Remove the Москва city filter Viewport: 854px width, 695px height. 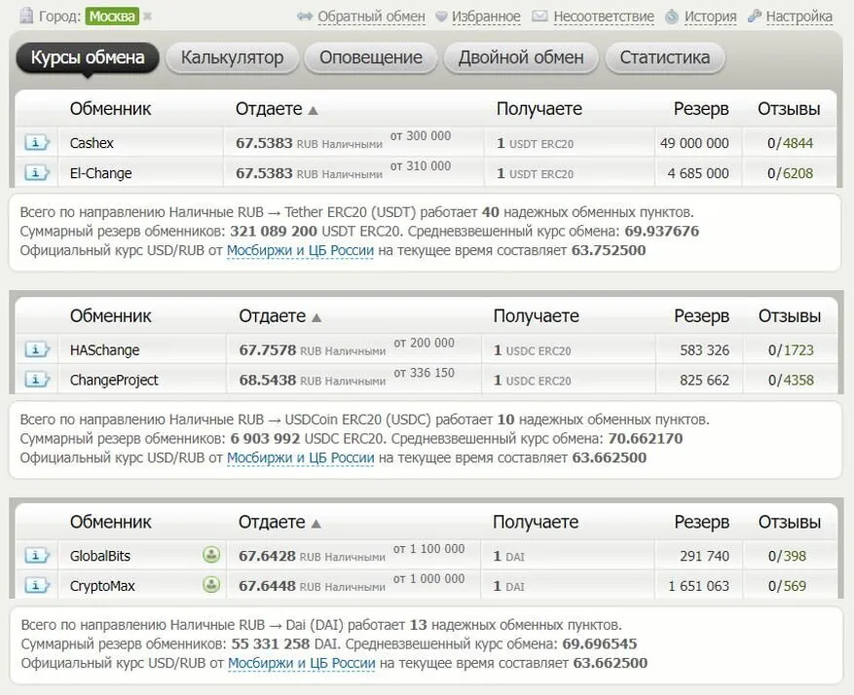coord(148,17)
